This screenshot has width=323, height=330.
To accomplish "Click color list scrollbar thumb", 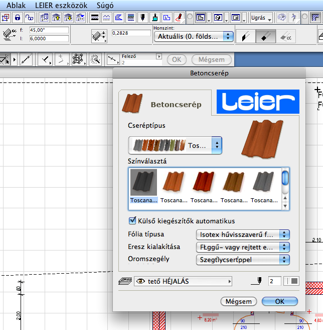I will click(x=285, y=178).
